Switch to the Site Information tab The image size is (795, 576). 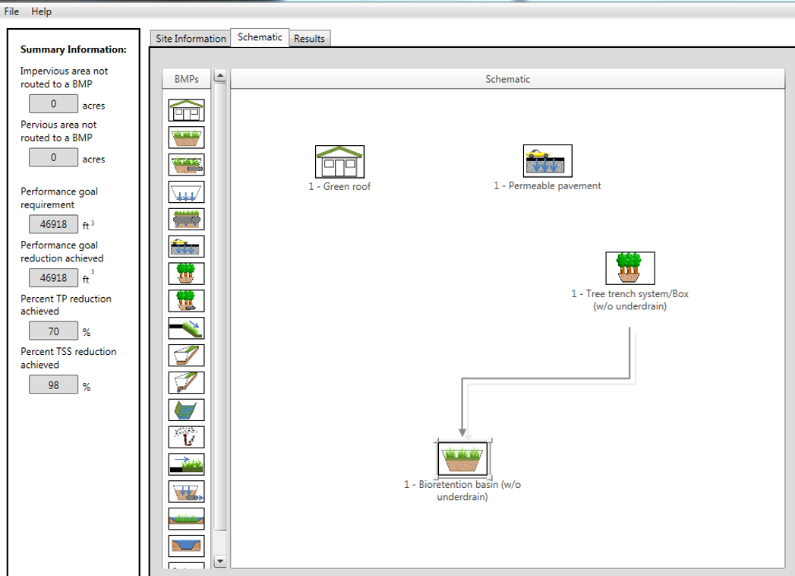tap(190, 37)
